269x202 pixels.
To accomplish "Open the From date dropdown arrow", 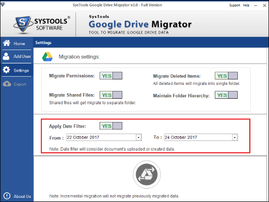I will 139,137.
